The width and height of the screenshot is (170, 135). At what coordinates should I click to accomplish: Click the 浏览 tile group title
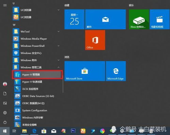pyautogui.click(x=67, y=57)
